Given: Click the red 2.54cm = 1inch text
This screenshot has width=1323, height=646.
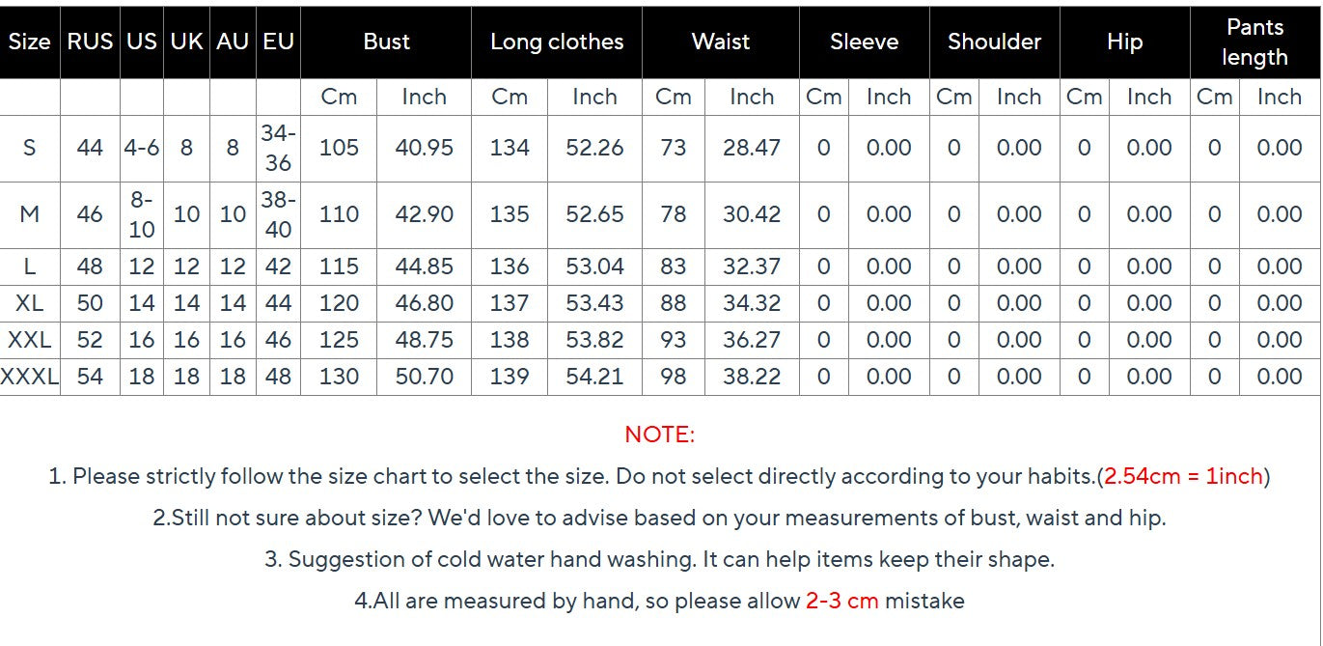Looking at the screenshot, I should (1183, 476).
